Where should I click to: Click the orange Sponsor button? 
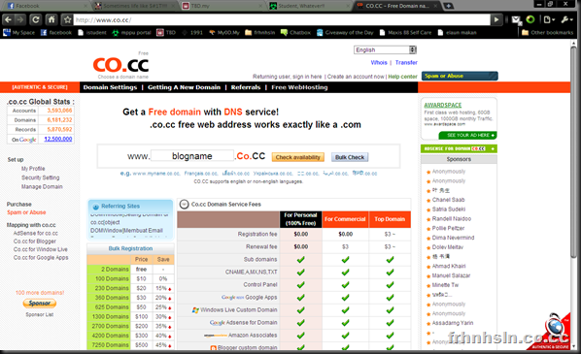tap(40, 304)
